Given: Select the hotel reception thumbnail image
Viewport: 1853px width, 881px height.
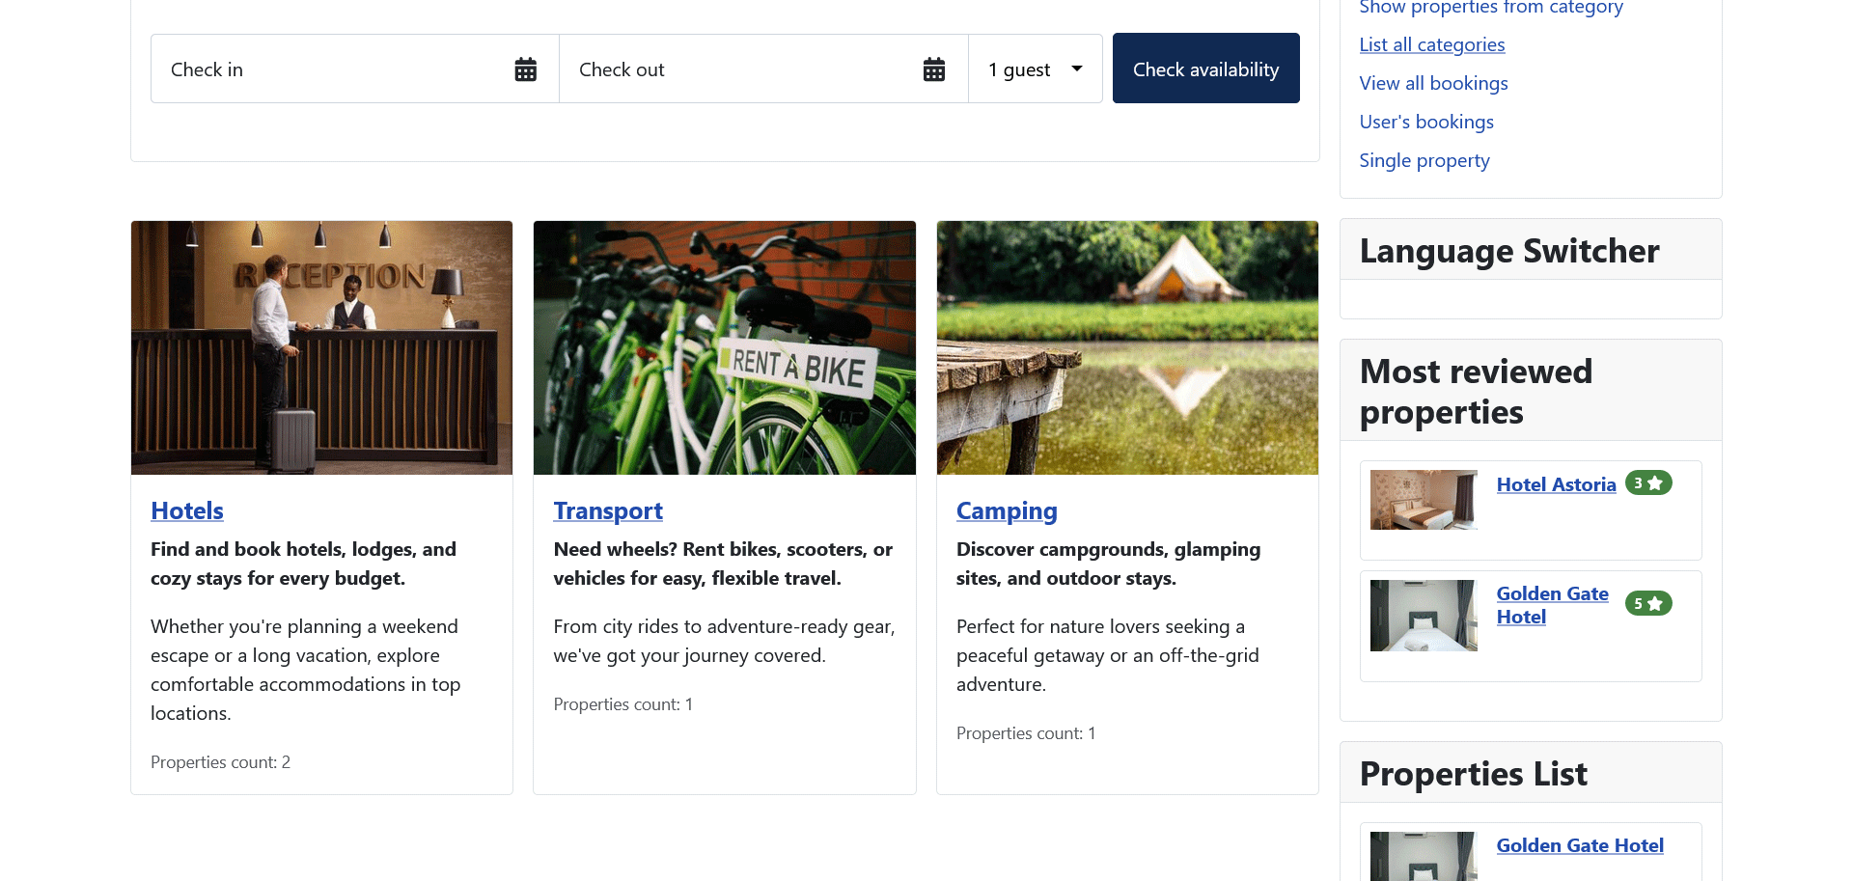Looking at the screenshot, I should coord(321,347).
